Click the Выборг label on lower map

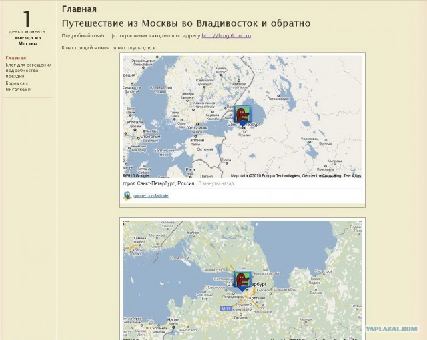pyautogui.click(x=193, y=233)
